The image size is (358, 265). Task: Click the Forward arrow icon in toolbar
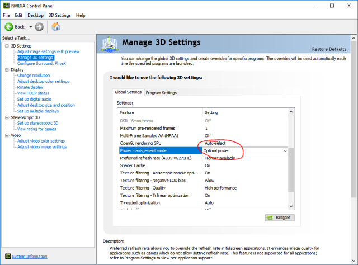click(39, 26)
